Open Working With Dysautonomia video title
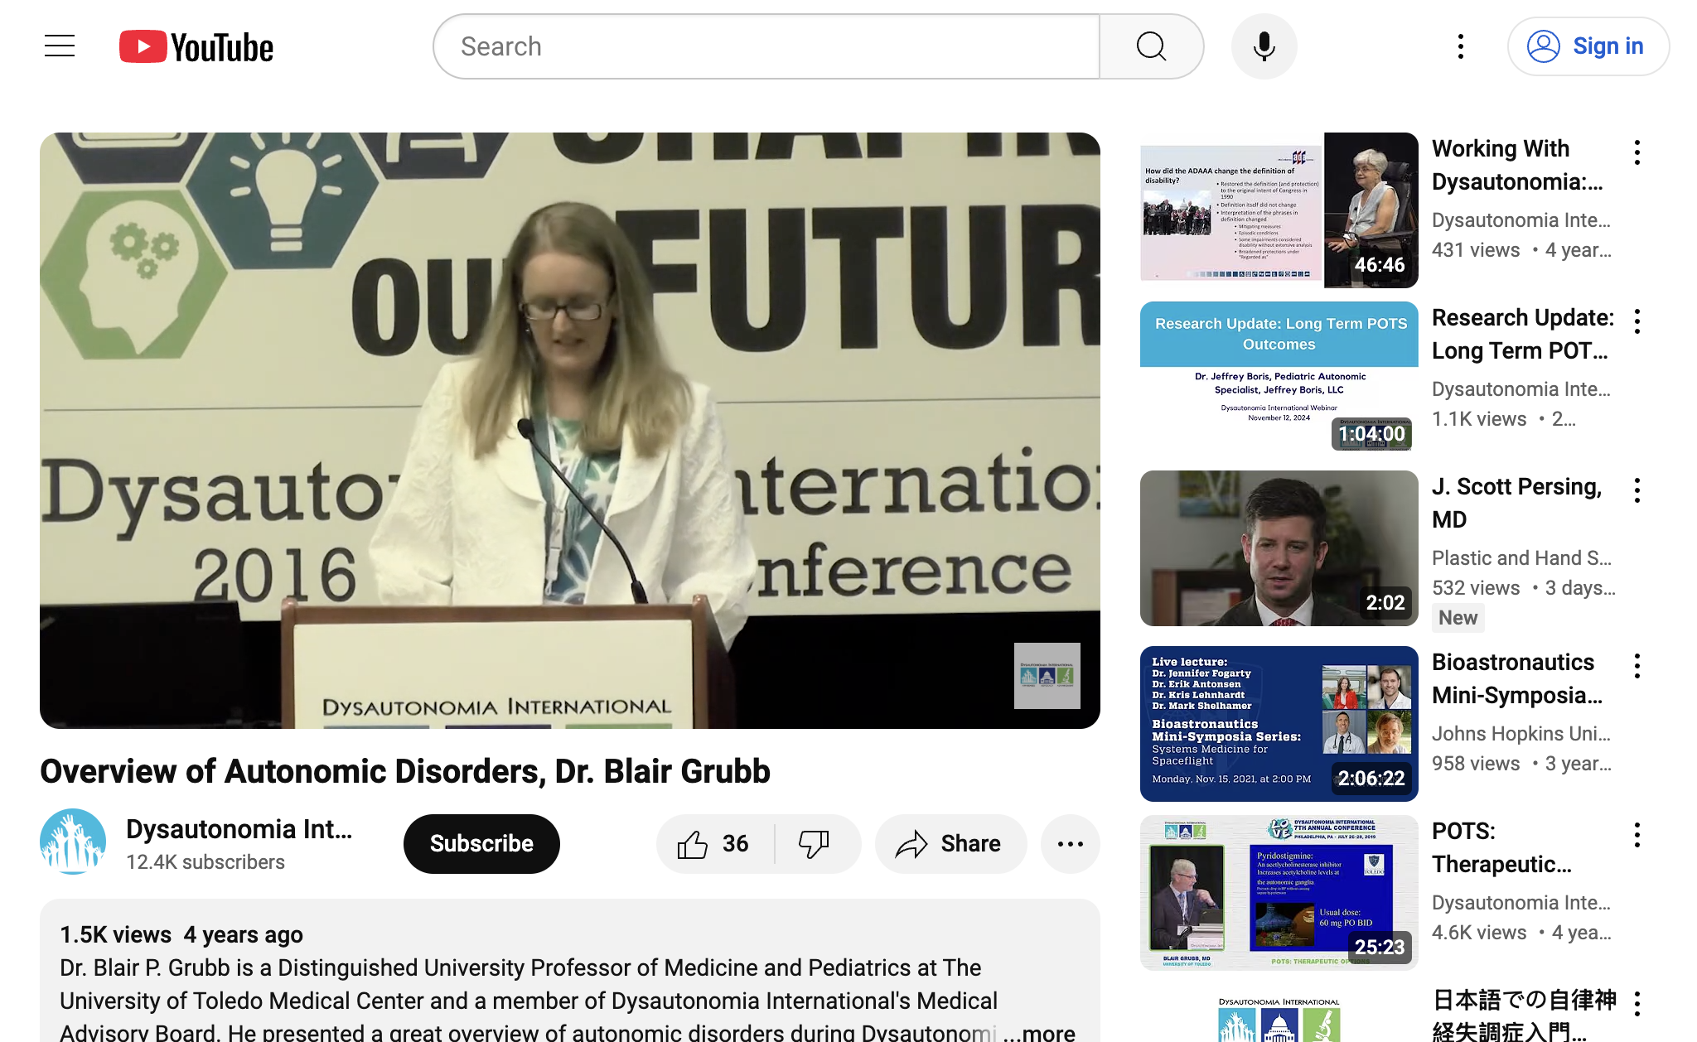The image size is (1697, 1042). tap(1518, 165)
